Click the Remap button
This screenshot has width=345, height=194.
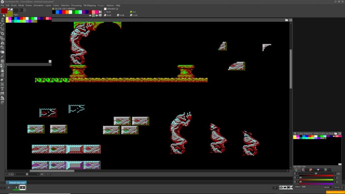coord(337,187)
